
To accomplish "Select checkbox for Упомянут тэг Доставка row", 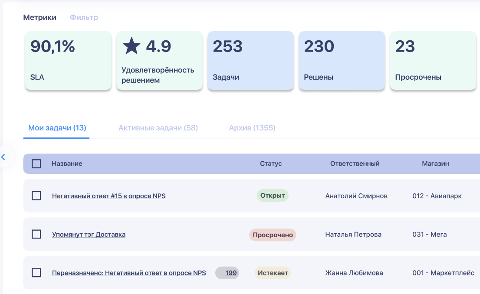I will click(x=36, y=235).
